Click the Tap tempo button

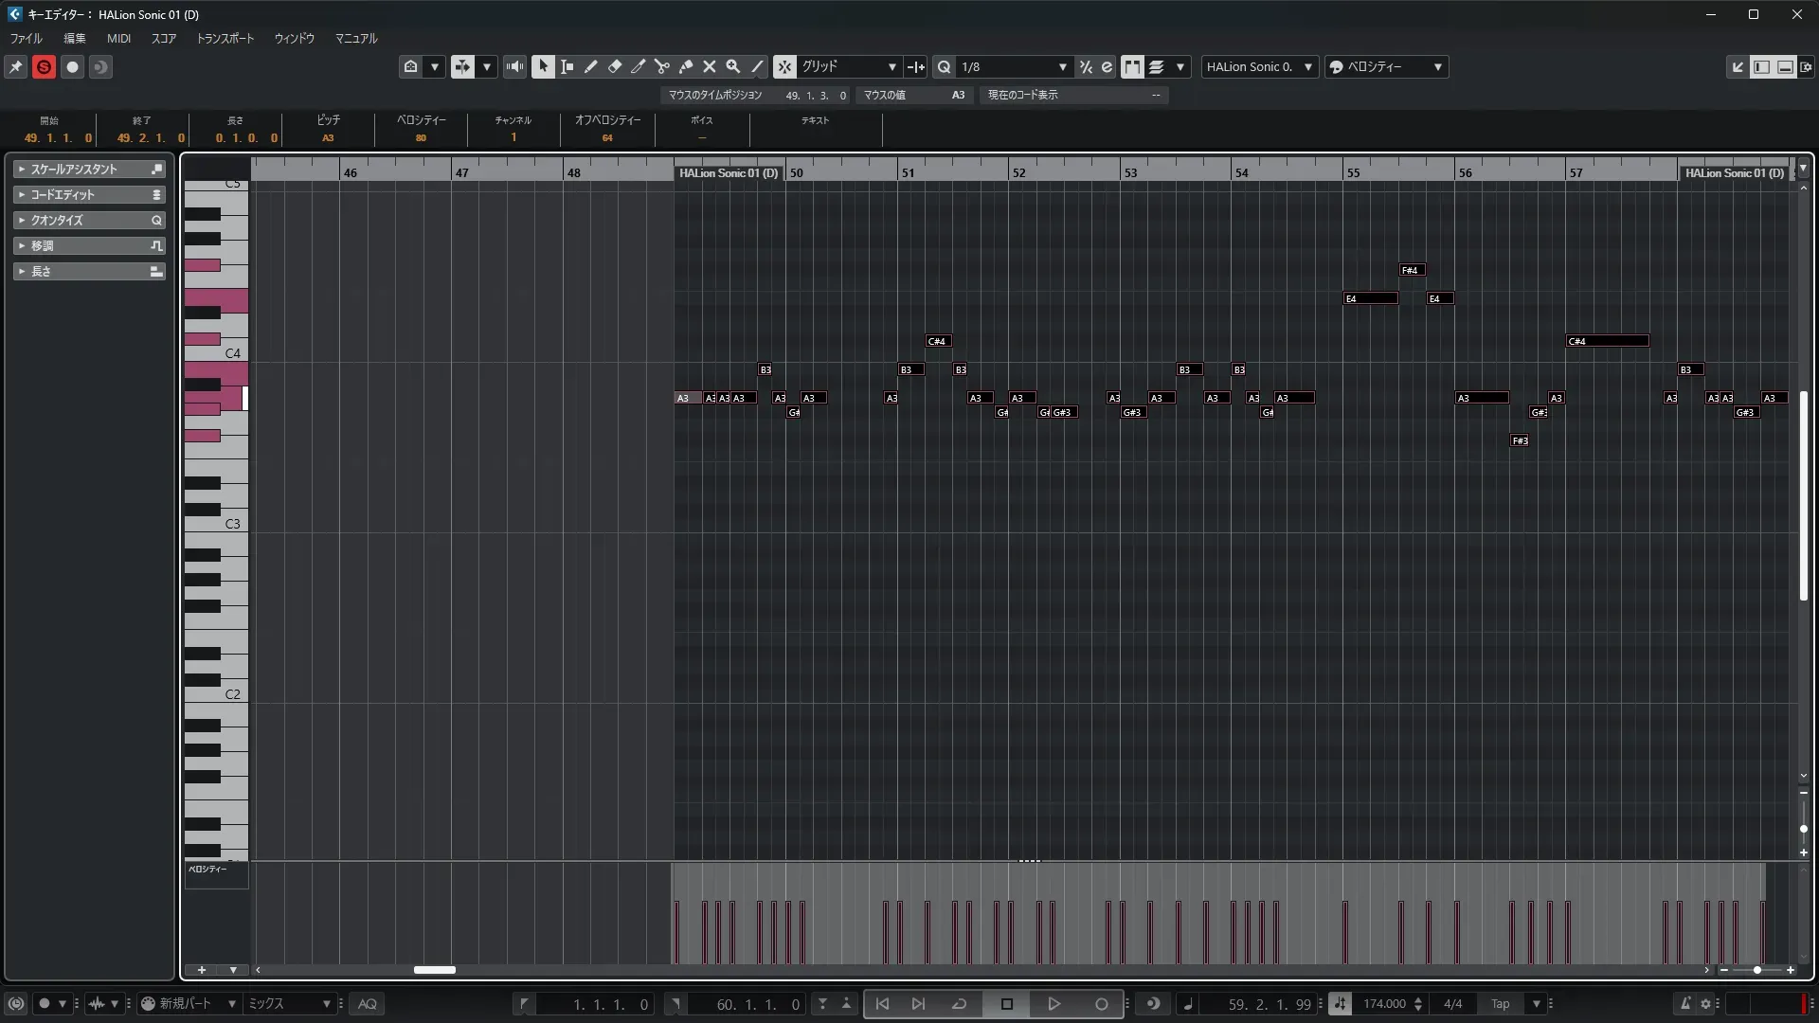tap(1500, 1004)
